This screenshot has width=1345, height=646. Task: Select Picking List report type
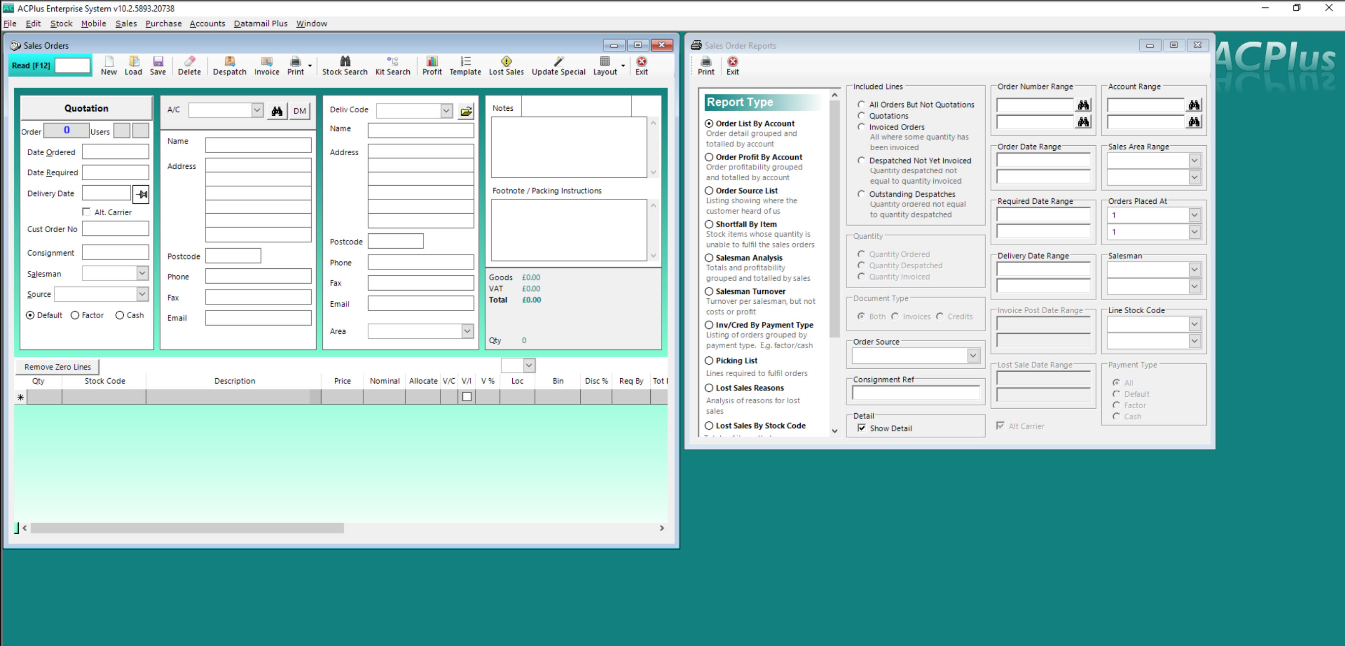[708, 360]
